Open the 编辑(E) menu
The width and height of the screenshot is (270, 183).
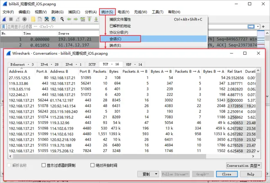[24, 12]
